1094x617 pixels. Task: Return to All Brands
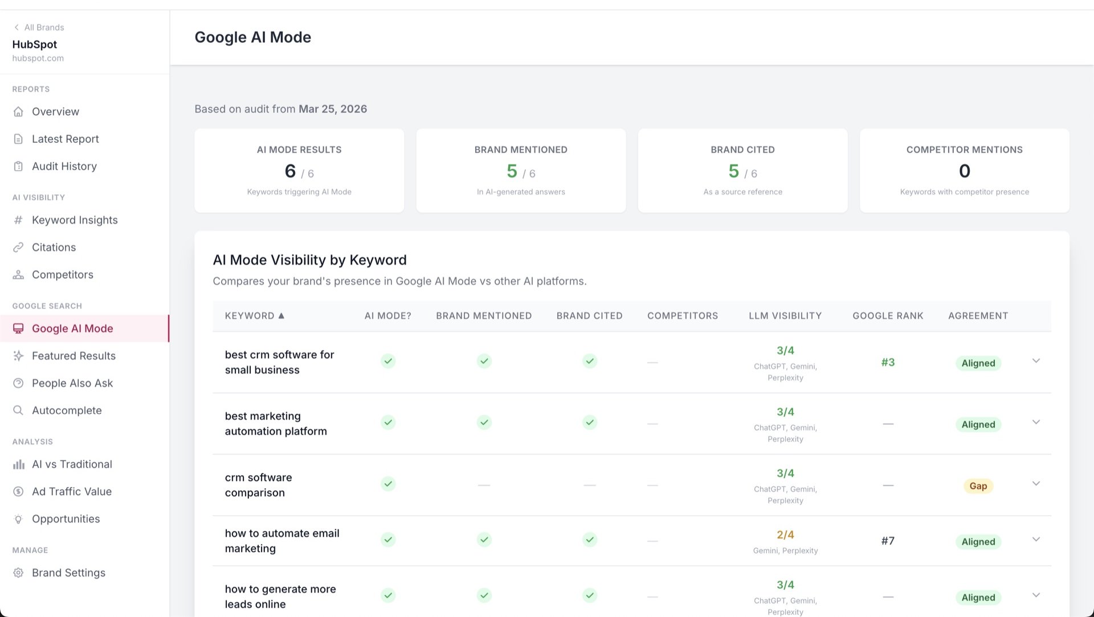[x=39, y=27]
